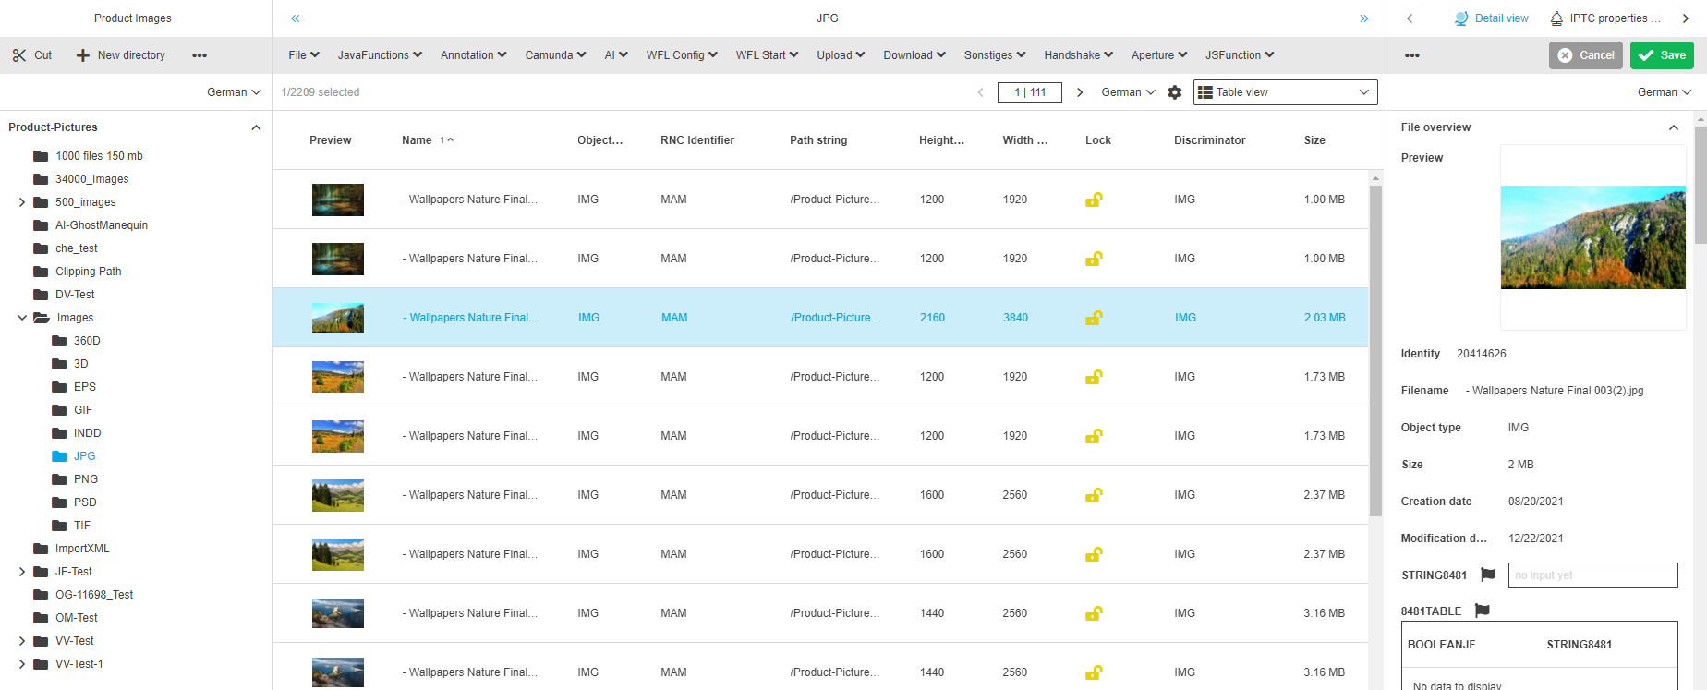
Task: Expand the 500_images folder tree node
Action: (22, 202)
